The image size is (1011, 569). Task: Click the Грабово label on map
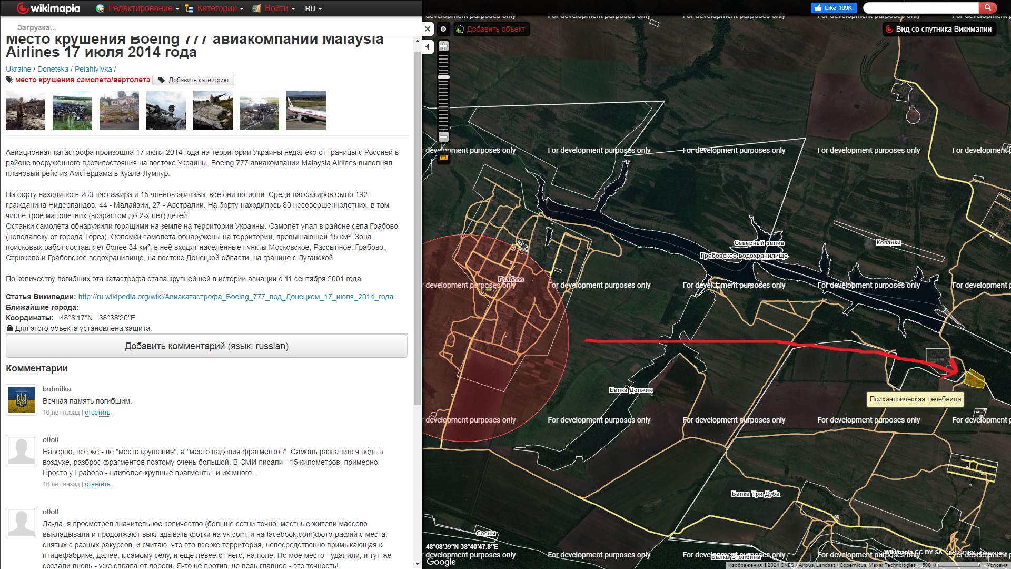(x=511, y=279)
